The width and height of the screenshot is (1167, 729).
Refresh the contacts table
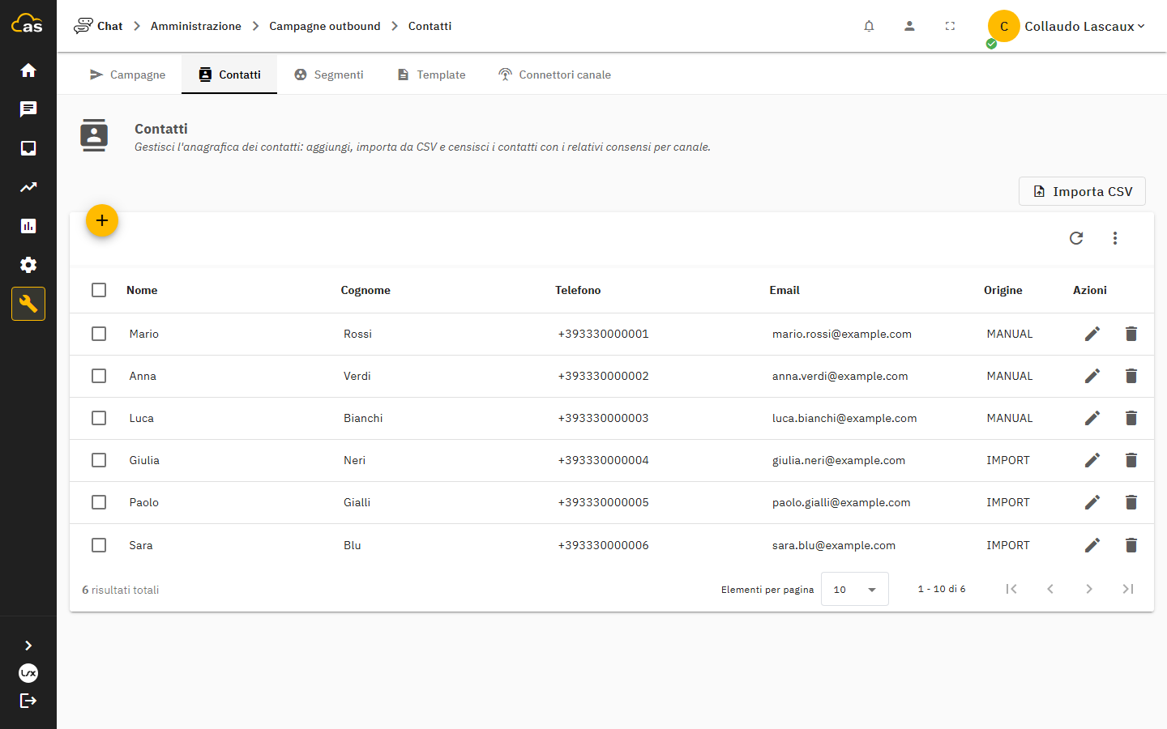1076,238
